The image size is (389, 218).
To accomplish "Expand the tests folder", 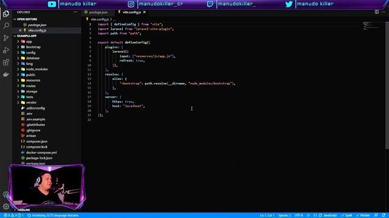I will [30, 97].
